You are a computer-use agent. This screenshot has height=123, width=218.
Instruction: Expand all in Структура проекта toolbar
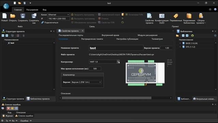coord(7,36)
